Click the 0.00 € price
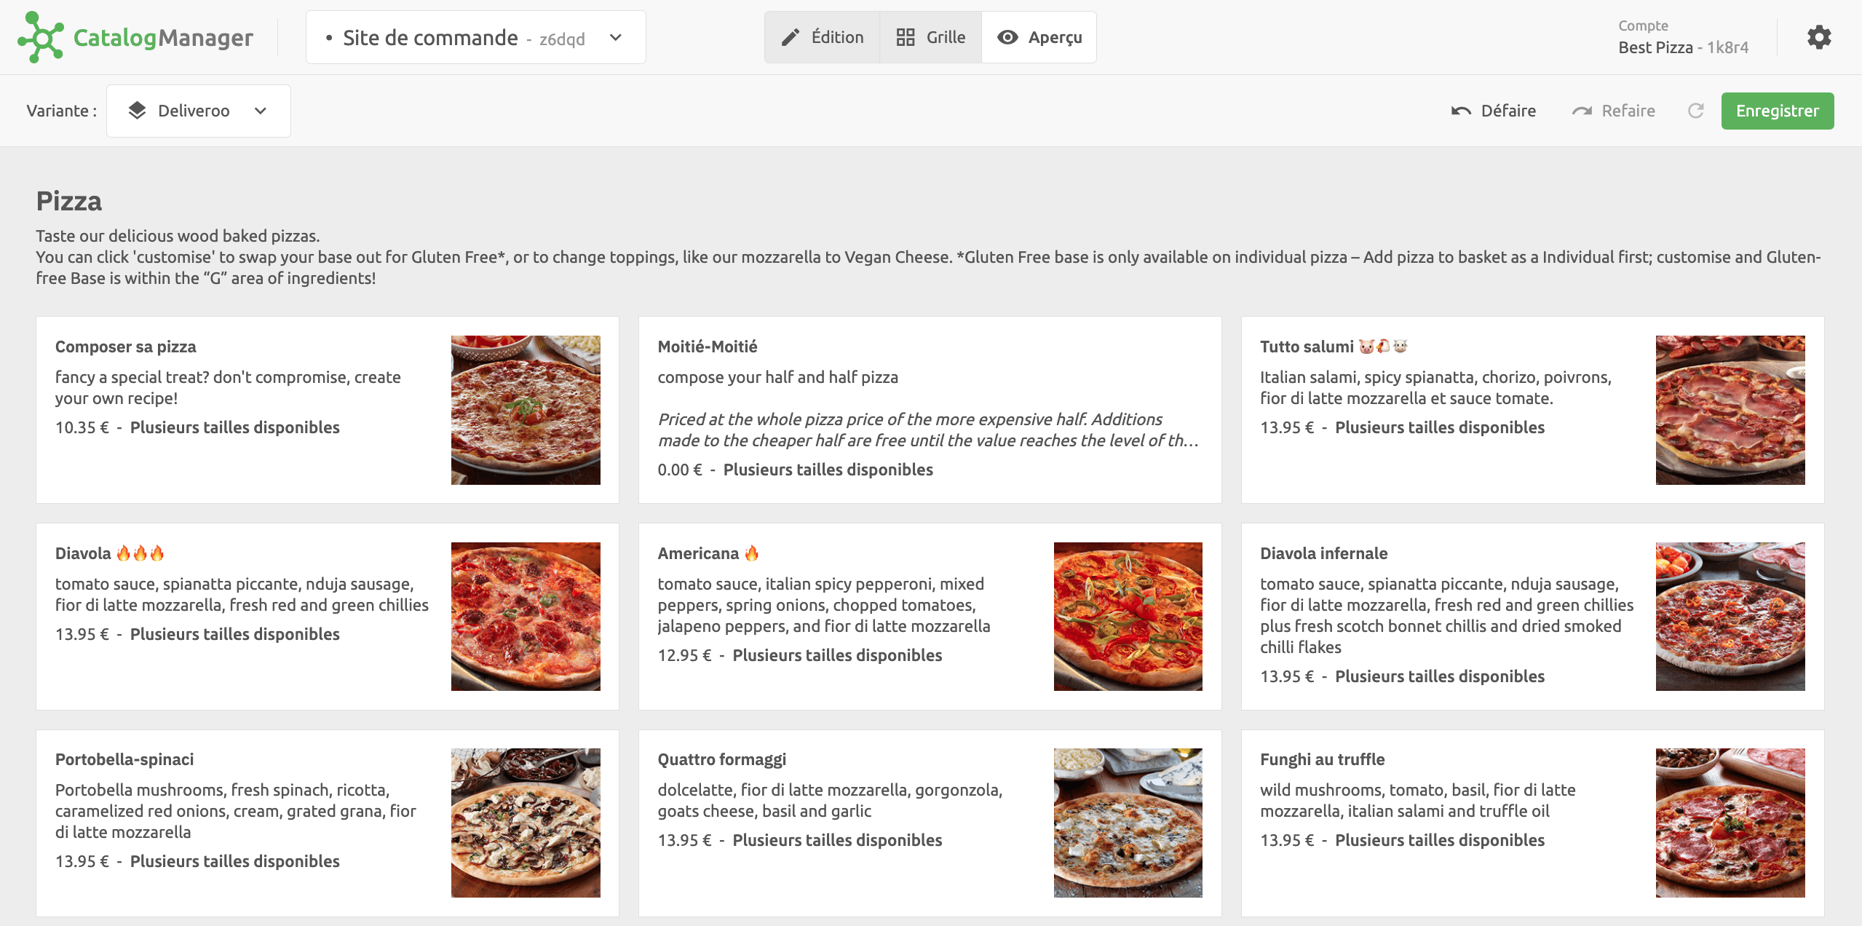 [680, 470]
